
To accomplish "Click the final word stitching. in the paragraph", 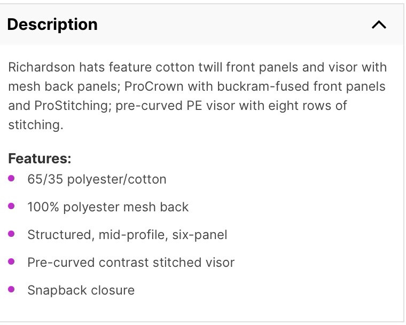I will click(36, 125).
